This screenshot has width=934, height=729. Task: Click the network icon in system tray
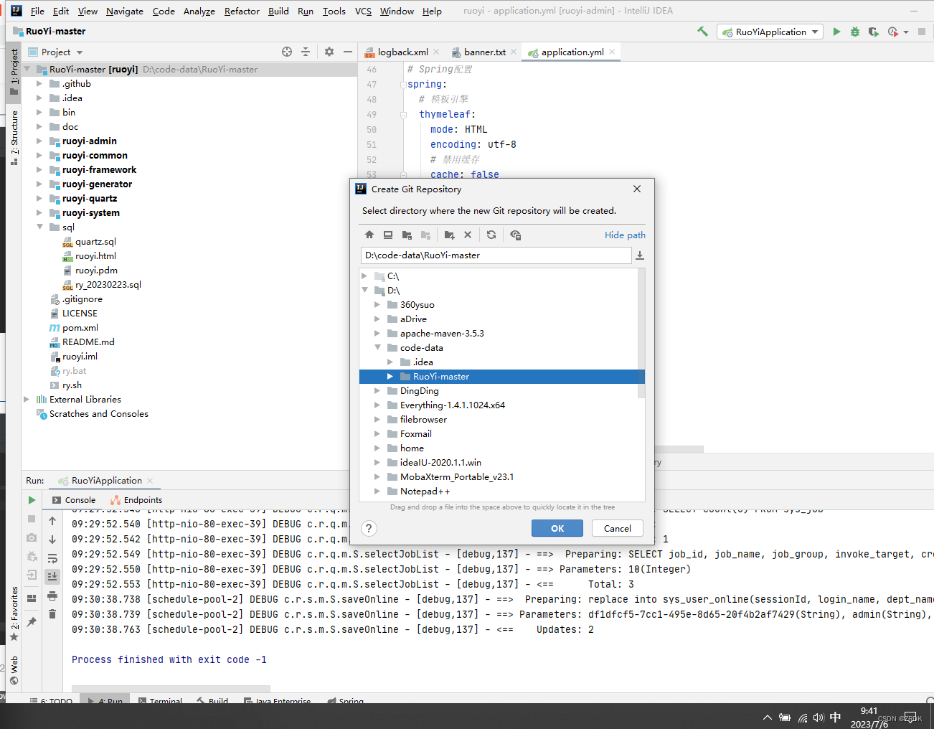802,718
